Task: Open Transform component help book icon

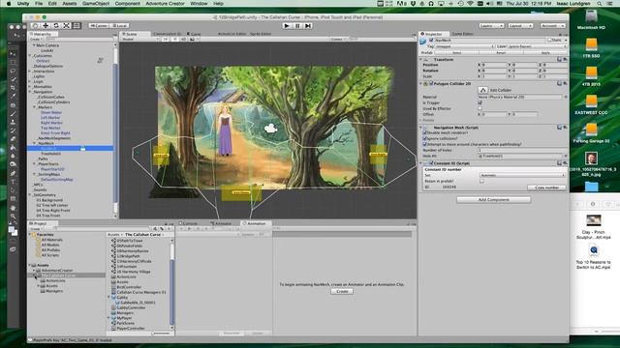Action: (x=559, y=59)
